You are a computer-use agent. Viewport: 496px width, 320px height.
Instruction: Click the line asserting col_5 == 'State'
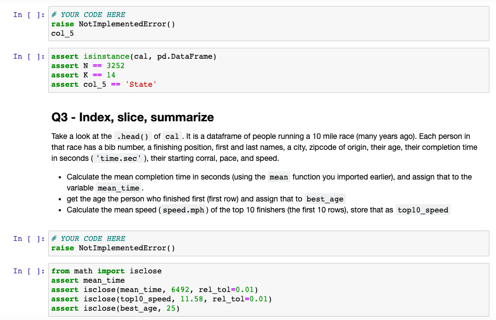(x=104, y=85)
